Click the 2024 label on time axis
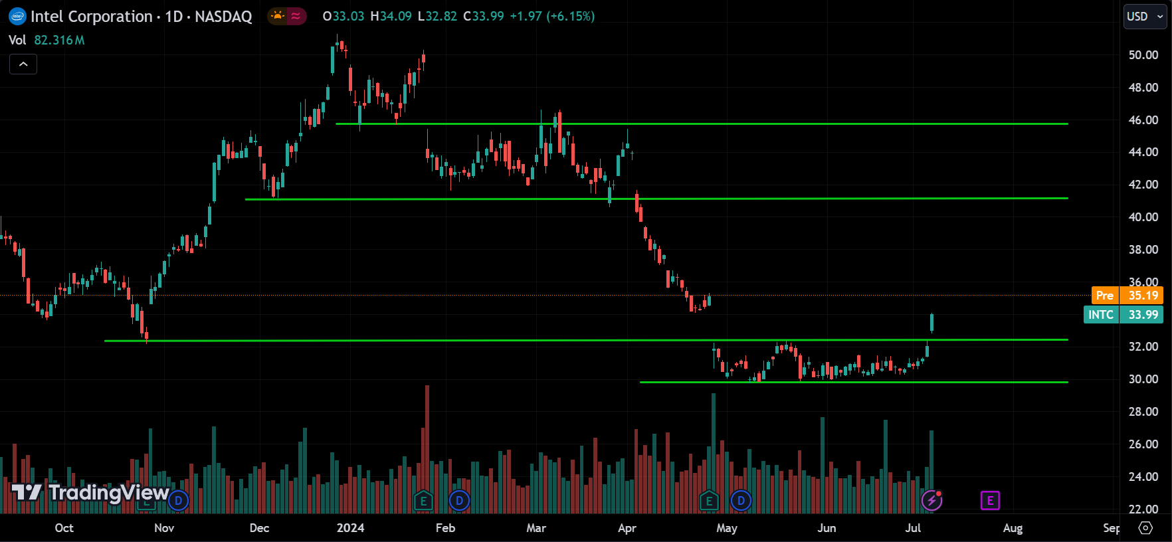Image resolution: width=1172 pixels, height=542 pixels. tap(350, 528)
